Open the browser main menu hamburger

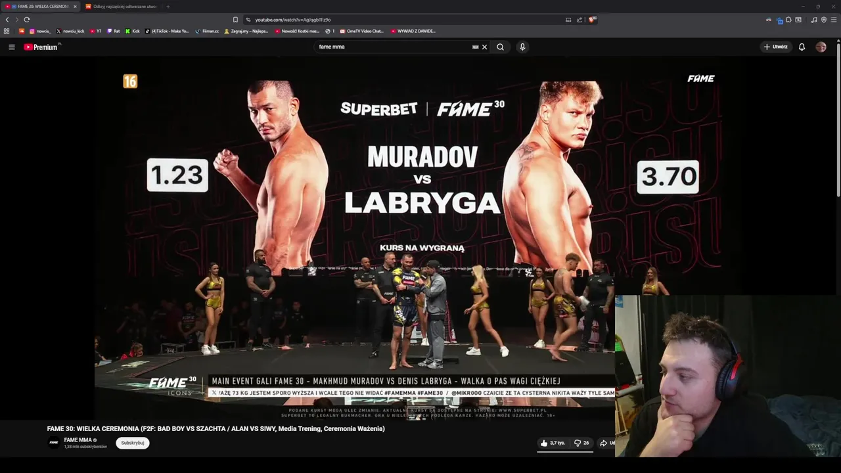tap(834, 20)
